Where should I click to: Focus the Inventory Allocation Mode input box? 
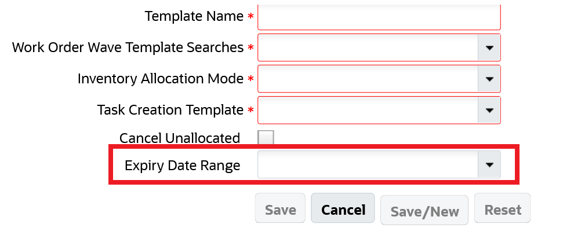tap(368, 79)
